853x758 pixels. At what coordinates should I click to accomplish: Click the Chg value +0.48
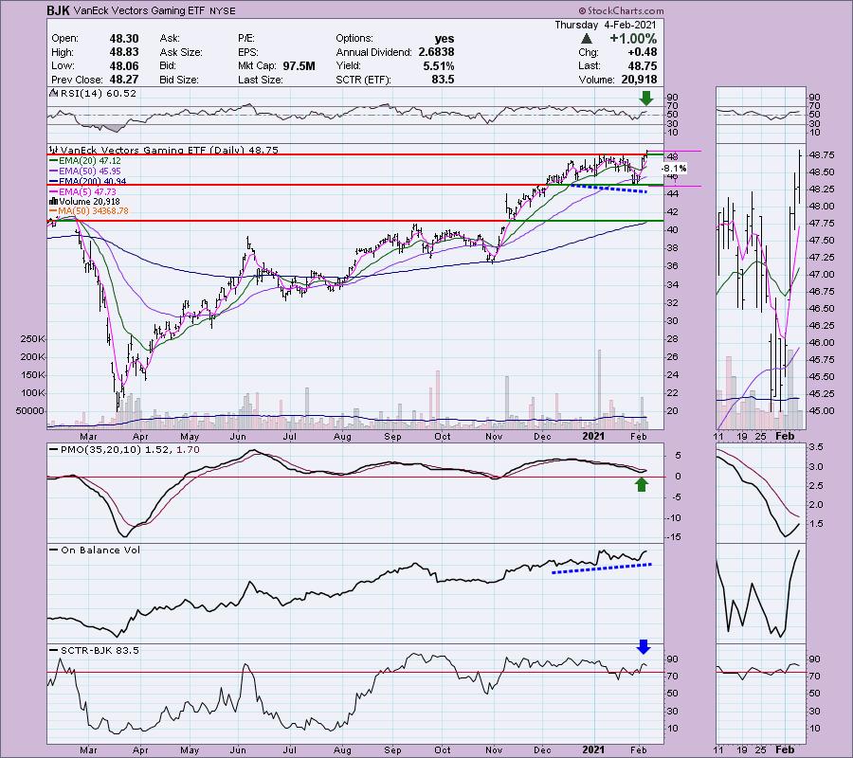tap(642, 52)
